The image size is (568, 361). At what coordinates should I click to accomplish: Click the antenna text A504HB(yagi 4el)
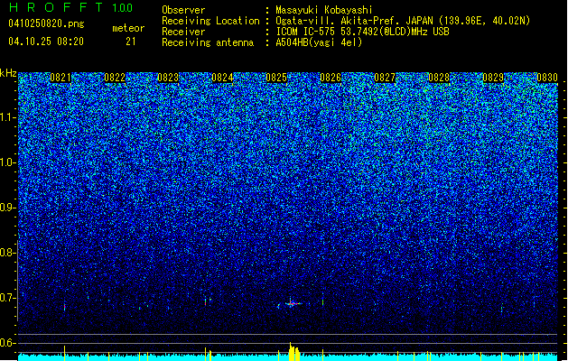click(x=319, y=42)
